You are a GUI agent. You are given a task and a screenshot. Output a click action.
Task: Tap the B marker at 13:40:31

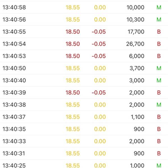(x=159, y=153)
